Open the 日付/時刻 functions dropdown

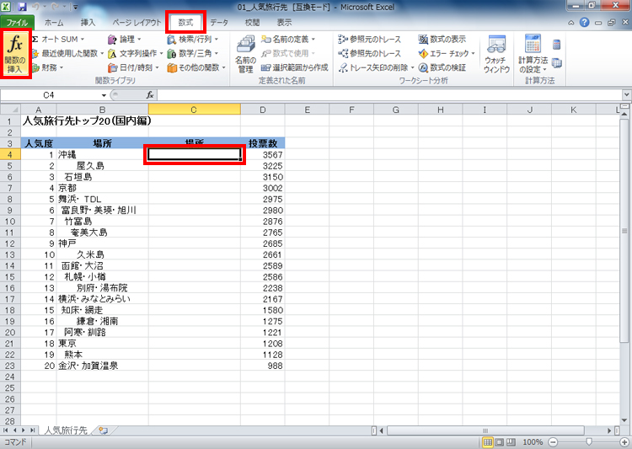pos(133,67)
